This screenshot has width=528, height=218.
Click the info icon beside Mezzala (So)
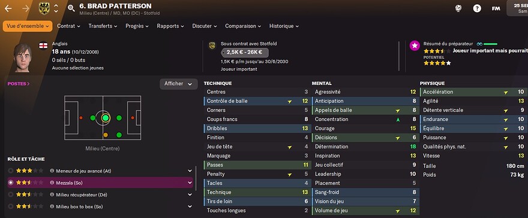point(52,183)
